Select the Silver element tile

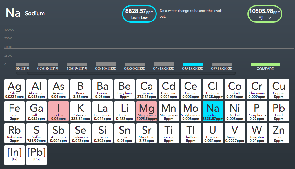click(14, 89)
